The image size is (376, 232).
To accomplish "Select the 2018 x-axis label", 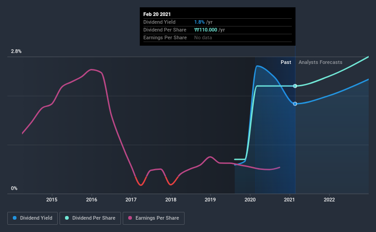I will coord(171,200).
